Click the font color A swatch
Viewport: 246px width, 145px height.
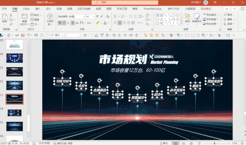pos(105,23)
